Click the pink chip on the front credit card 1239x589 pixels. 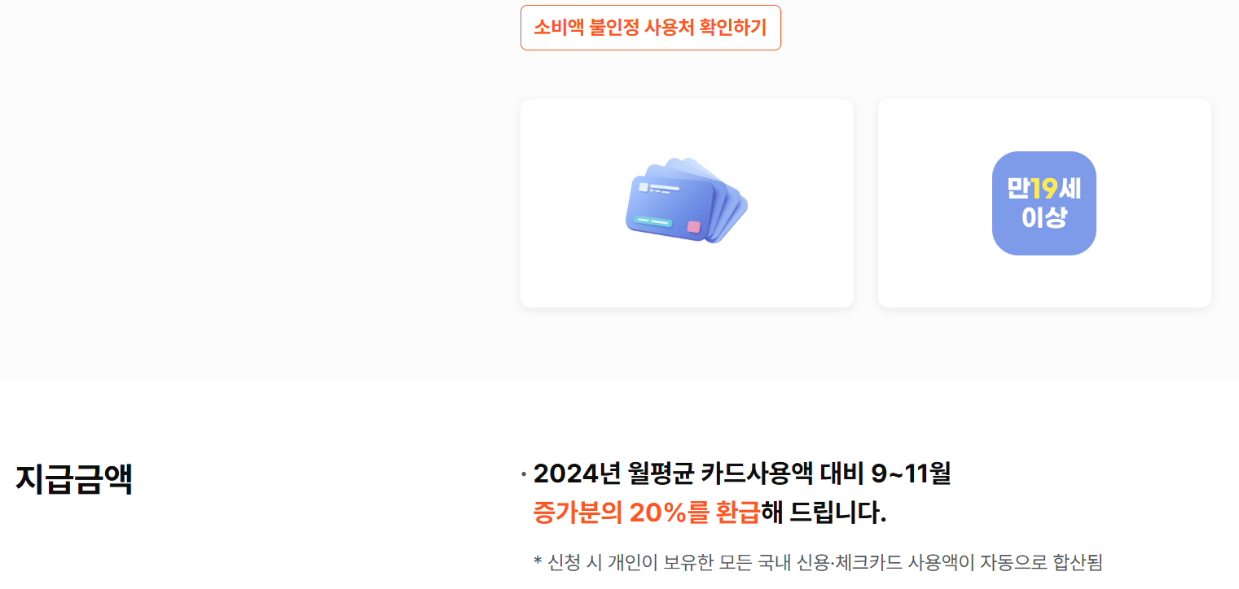[x=693, y=227]
